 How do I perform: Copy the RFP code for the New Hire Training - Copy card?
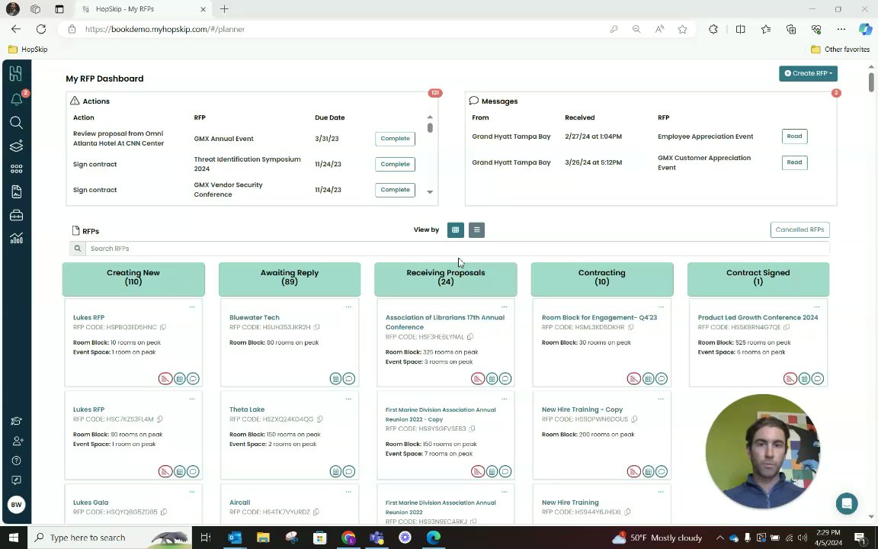(x=634, y=419)
